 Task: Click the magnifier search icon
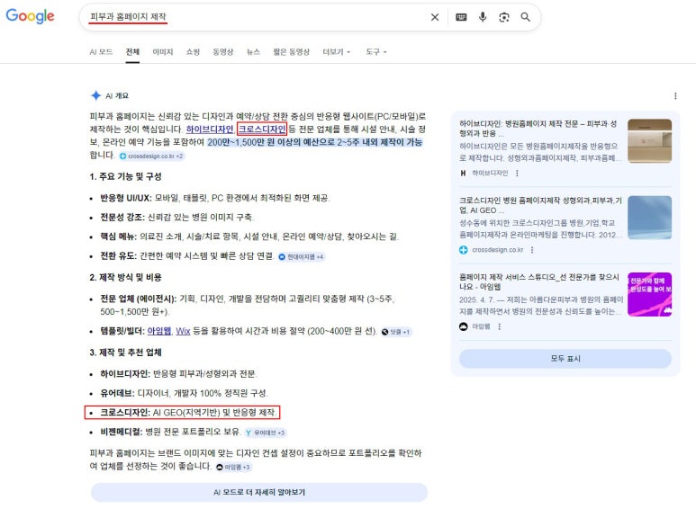(x=525, y=17)
